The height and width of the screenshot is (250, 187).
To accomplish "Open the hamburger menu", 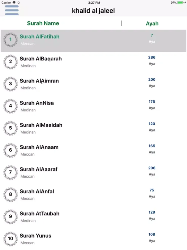I will 12,10.
